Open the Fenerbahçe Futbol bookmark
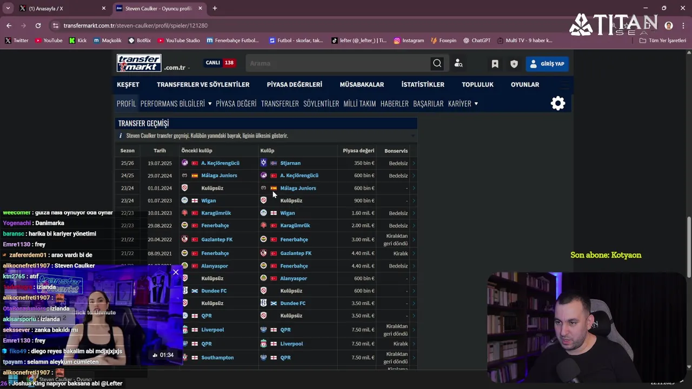Viewport: 692px width, 389px height. [232, 40]
